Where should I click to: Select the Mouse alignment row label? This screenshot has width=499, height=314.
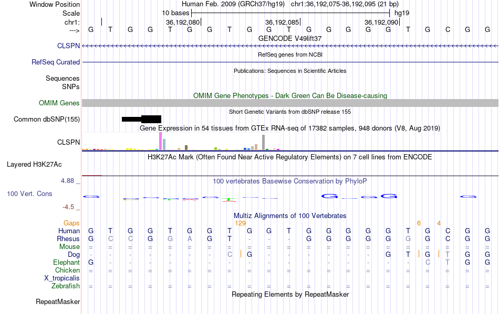click(69, 247)
